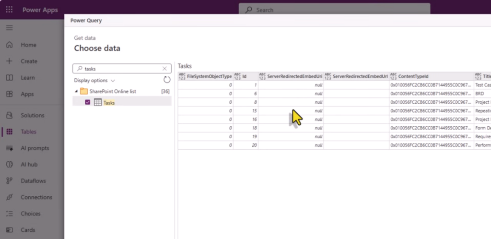Open the Display options dropdown
Viewport: 491px width, 239px height.
click(94, 81)
